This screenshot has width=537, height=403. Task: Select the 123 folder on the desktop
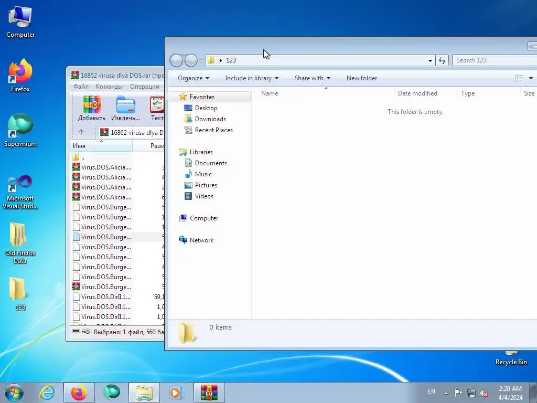[19, 293]
